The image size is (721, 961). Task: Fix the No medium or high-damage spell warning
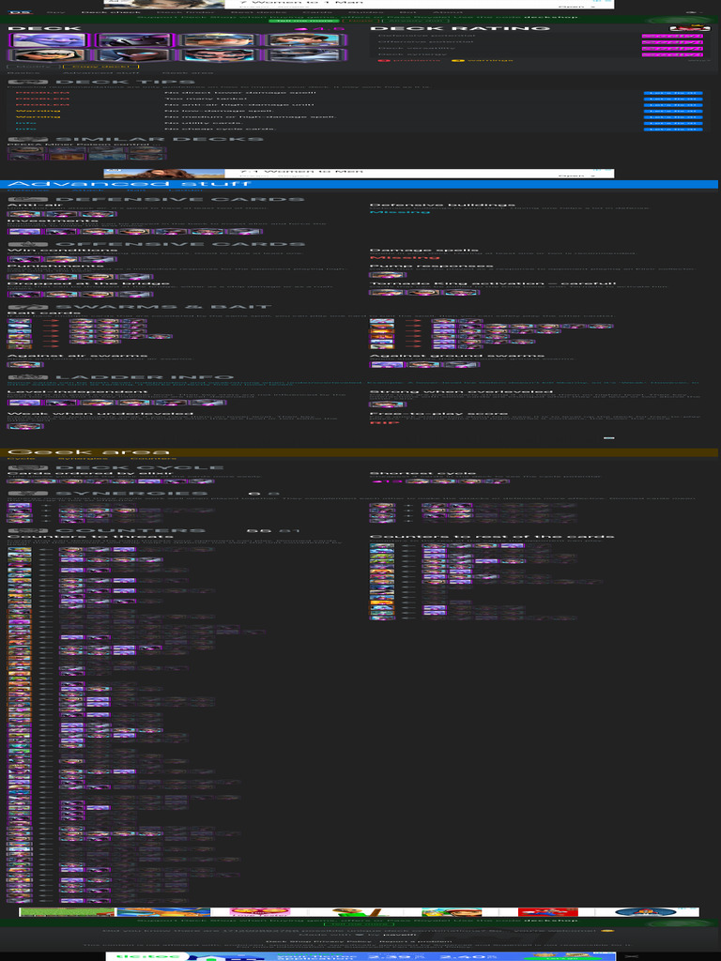click(672, 116)
